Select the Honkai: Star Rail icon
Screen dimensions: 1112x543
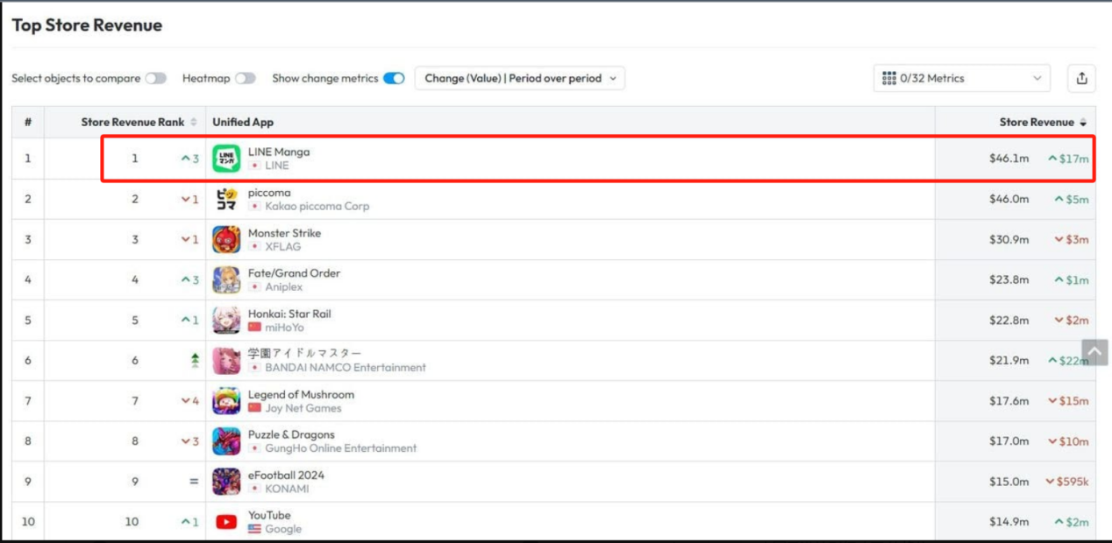click(226, 320)
